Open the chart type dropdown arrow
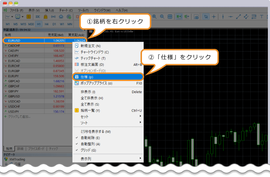This screenshot has height=177, width=270. [12, 17]
